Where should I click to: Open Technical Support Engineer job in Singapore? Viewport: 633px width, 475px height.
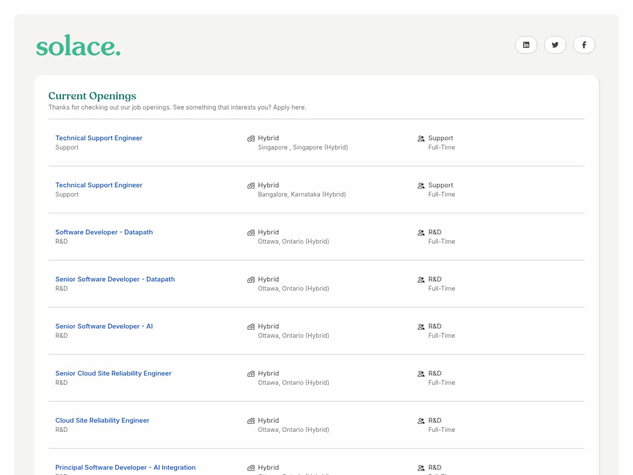coord(99,138)
